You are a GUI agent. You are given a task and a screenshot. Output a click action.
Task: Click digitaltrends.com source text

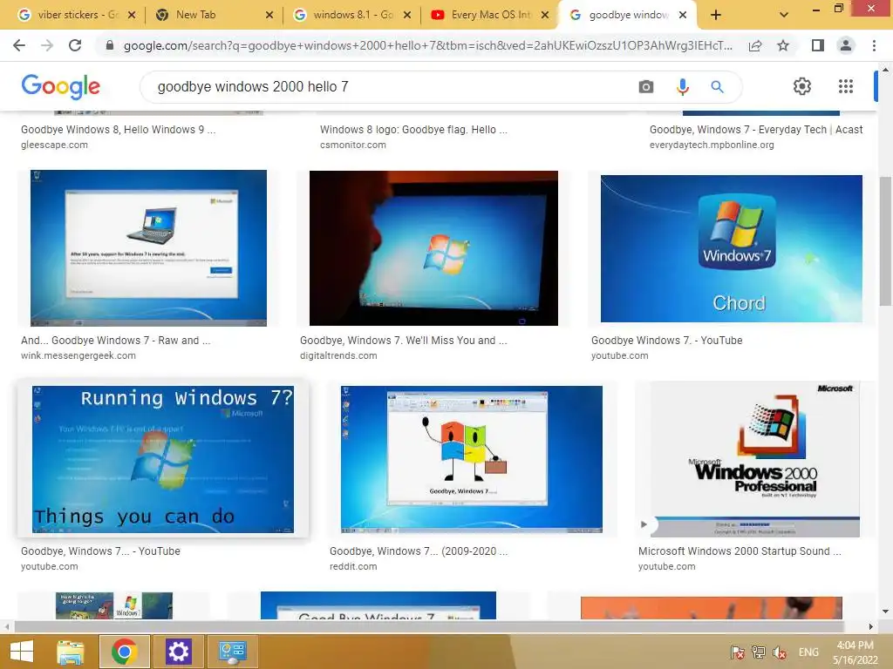click(x=338, y=355)
